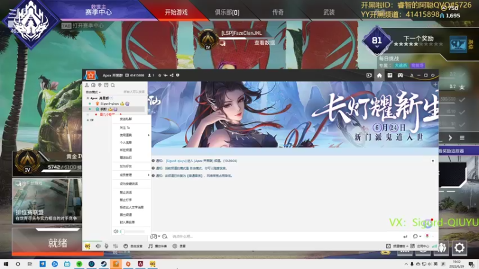The width and height of the screenshot is (479, 269).
Task: Toggle the YY microphone button
Action: coord(107,246)
